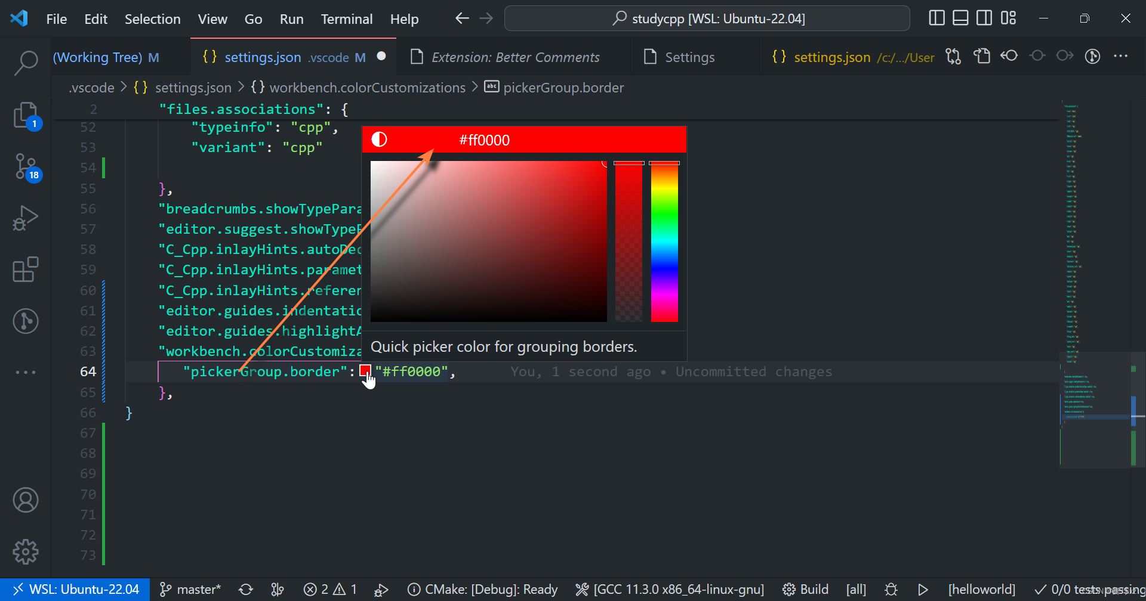The height and width of the screenshot is (601, 1146).
Task: Open Source Control view with 18 badge
Action: pos(26,167)
